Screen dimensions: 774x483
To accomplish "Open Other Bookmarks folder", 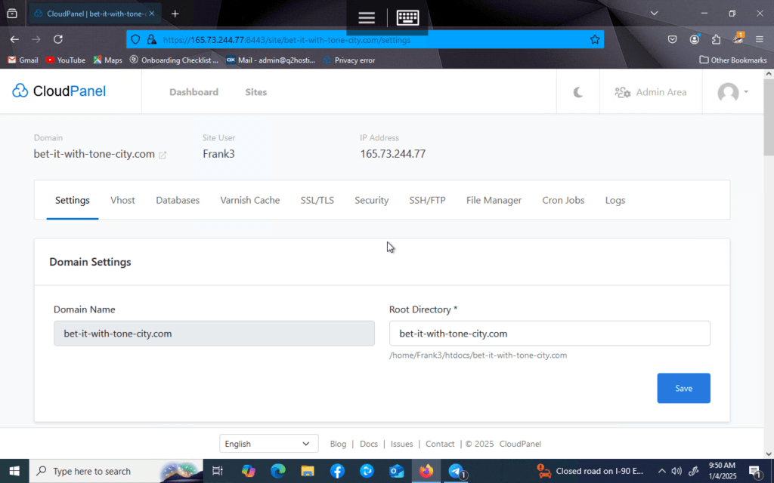I will 733,60.
